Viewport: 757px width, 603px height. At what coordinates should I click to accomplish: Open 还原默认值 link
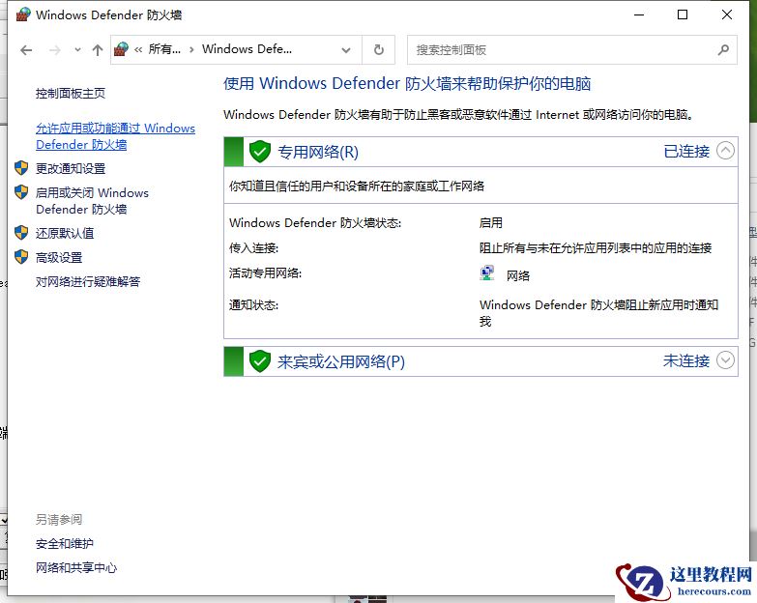[x=65, y=233]
